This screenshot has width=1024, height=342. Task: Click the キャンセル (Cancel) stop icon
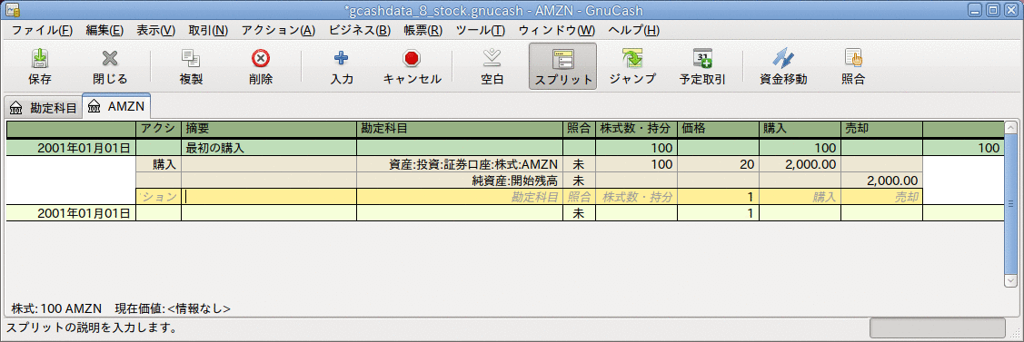(411, 59)
